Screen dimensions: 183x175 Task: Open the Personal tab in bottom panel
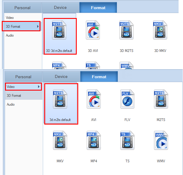[x=23, y=77]
